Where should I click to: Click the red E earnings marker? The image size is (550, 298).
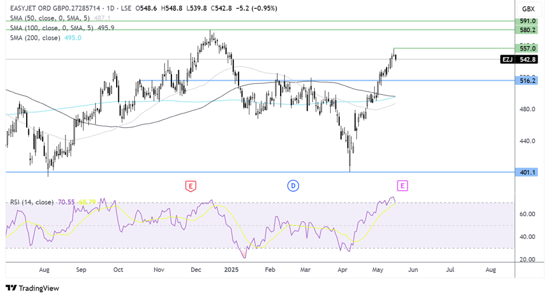[x=191, y=185]
